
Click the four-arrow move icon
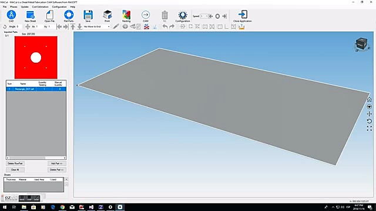tap(28, 26)
